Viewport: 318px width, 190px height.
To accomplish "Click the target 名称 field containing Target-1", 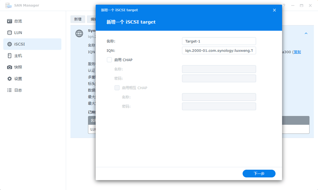I will pos(219,41).
